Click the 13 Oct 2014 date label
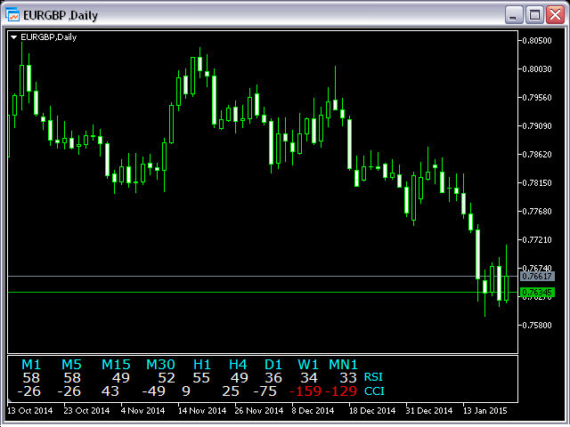570x427 pixels. pos(30,411)
